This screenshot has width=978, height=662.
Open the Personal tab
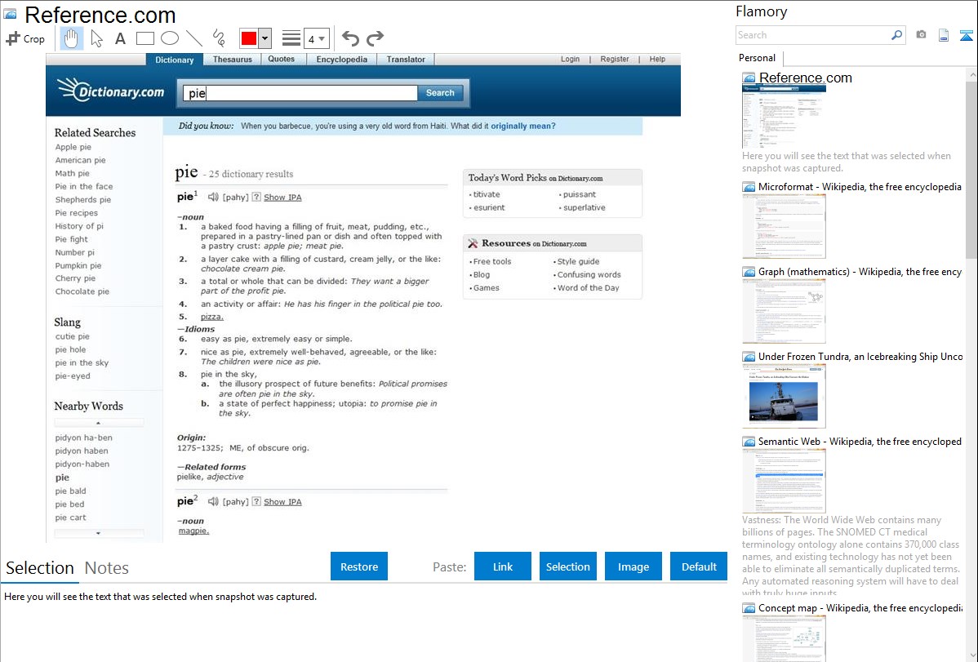(x=758, y=58)
